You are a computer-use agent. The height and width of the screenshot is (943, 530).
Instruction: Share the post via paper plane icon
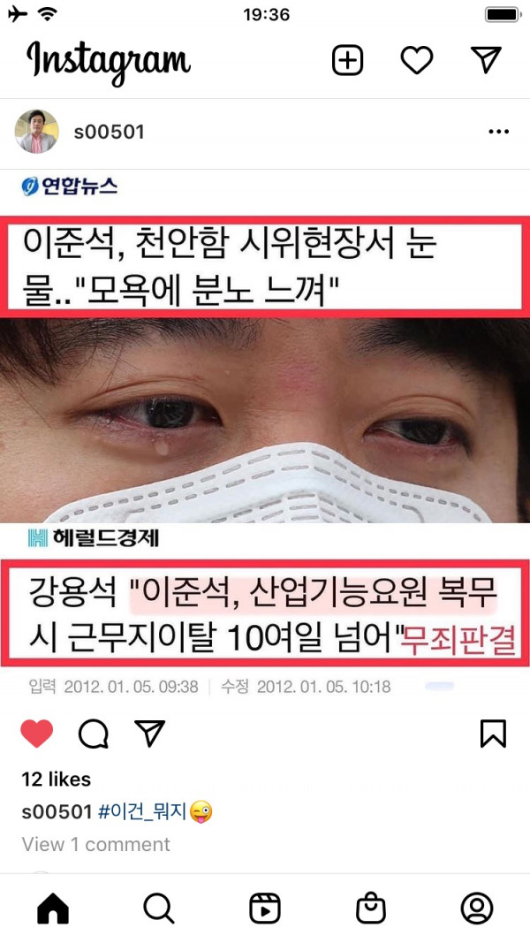coord(149,733)
